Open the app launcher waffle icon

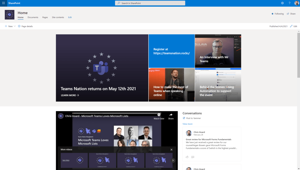4,3
